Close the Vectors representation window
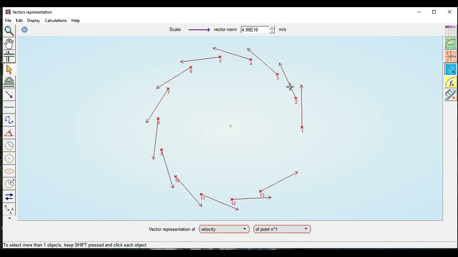This screenshot has width=458, height=257. [449, 12]
